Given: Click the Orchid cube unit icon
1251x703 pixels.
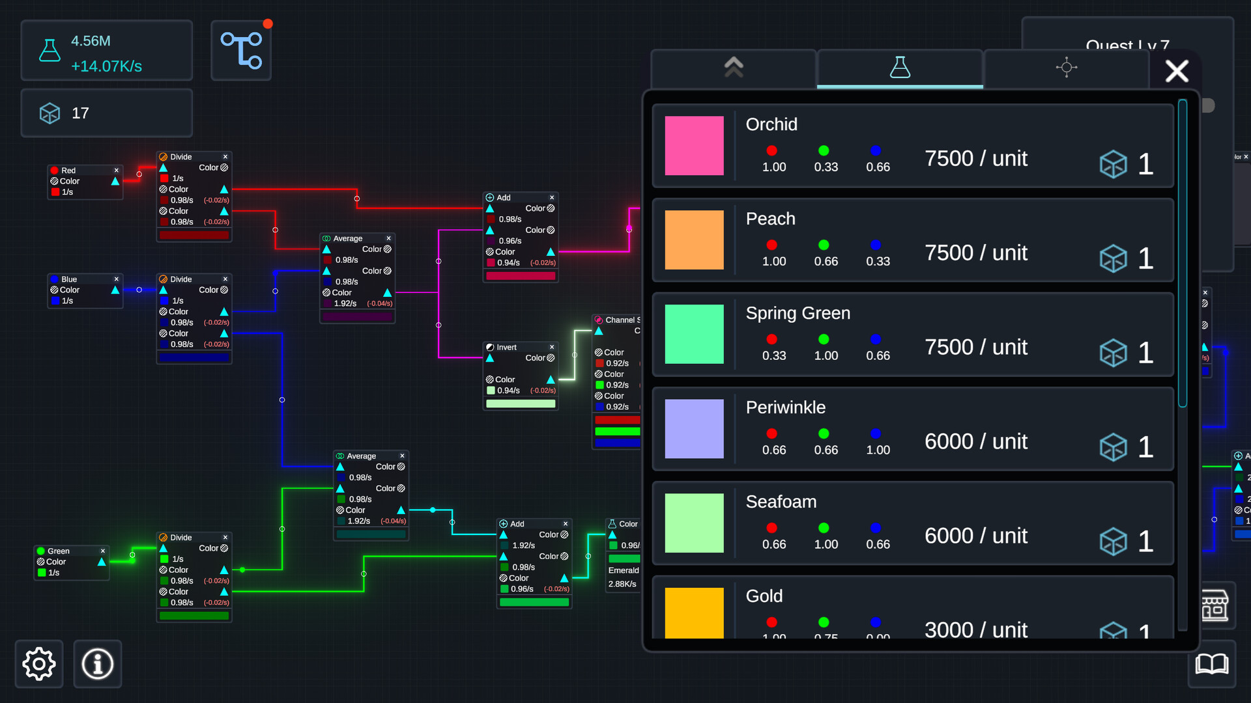Looking at the screenshot, I should pos(1113,164).
